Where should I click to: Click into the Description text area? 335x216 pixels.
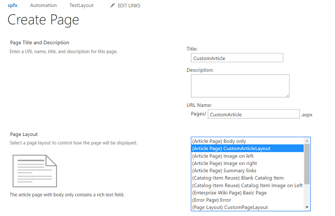pos(240,85)
